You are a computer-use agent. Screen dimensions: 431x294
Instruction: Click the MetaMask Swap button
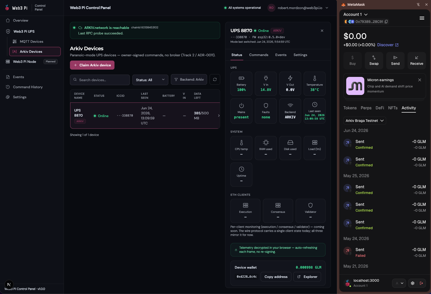point(374,61)
